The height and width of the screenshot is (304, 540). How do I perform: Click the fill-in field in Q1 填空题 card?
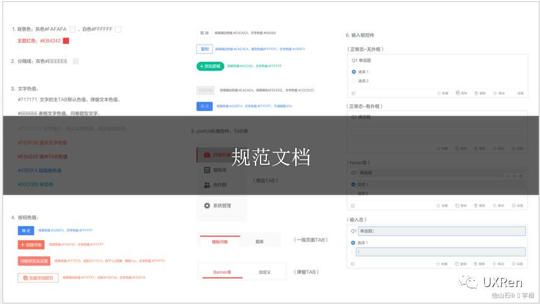pyautogui.click(x=438, y=131)
